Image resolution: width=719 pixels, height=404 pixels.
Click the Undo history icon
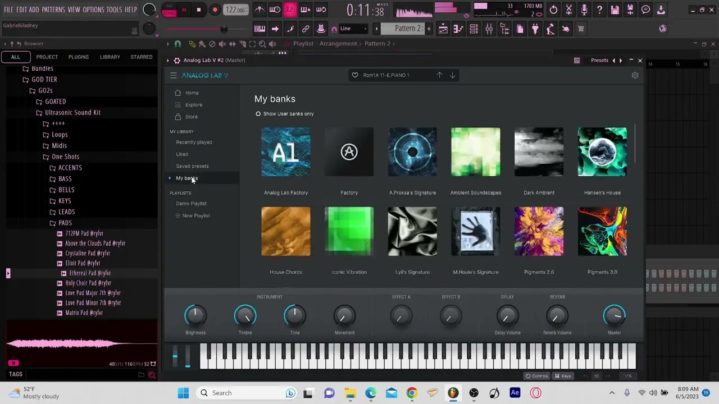click(553, 10)
